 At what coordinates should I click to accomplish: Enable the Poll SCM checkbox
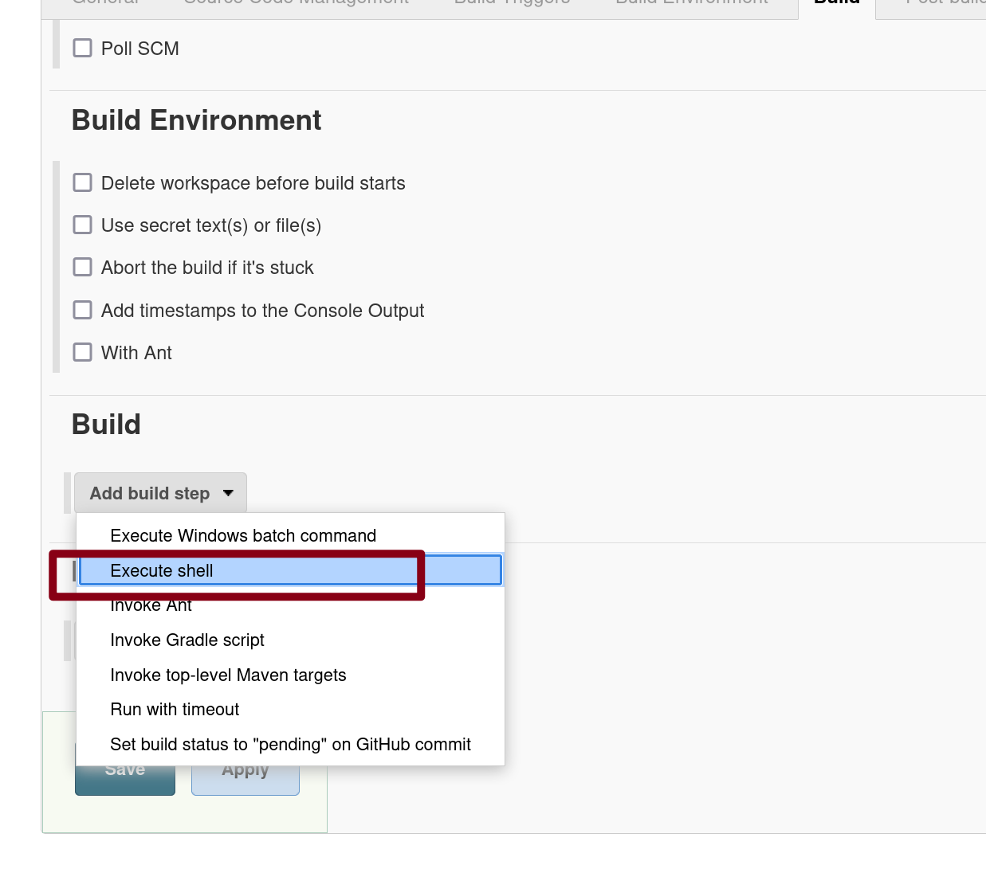point(83,49)
